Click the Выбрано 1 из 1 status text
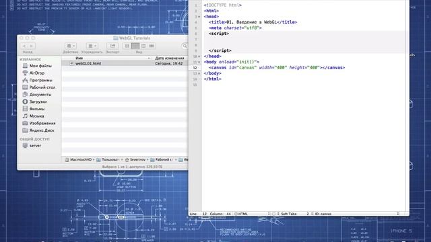Screen dimensions: 431x242 tap(132, 167)
